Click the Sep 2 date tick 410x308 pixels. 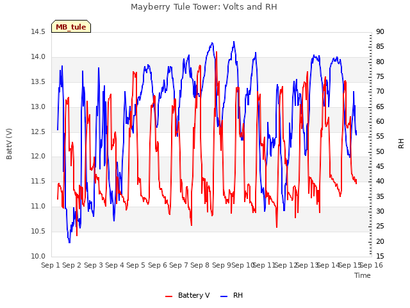[72, 265]
